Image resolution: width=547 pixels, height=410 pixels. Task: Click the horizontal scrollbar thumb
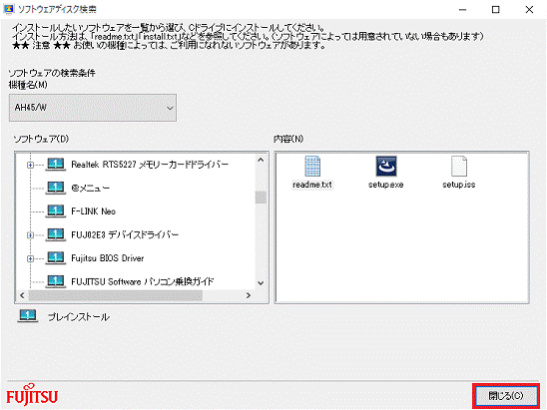116,295
